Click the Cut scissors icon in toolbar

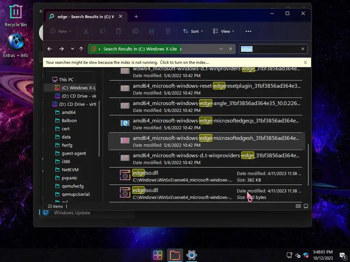pyautogui.click(x=86, y=31)
